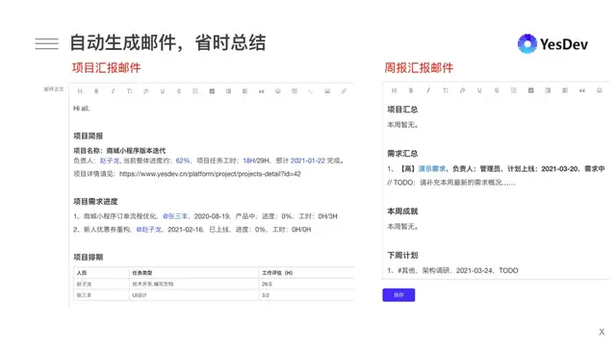Viewport: 616px width, 346px height.
Task: Open the font size (Tt) tool in the project email toolbar
Action: point(129,91)
